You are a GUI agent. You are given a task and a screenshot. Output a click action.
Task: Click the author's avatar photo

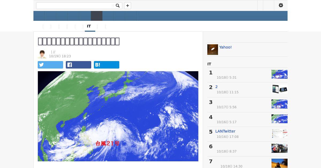coord(42,54)
